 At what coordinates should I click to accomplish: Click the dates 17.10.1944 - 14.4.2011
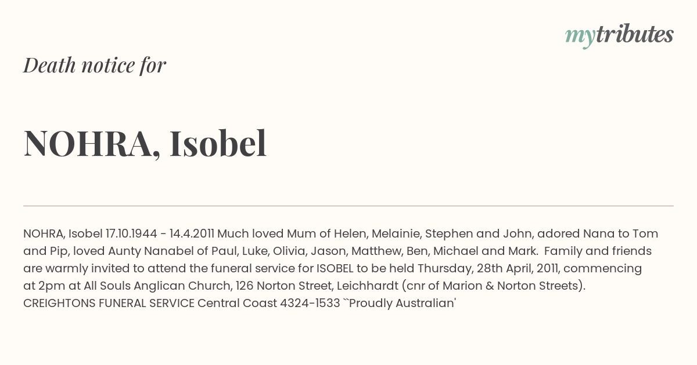pos(160,233)
